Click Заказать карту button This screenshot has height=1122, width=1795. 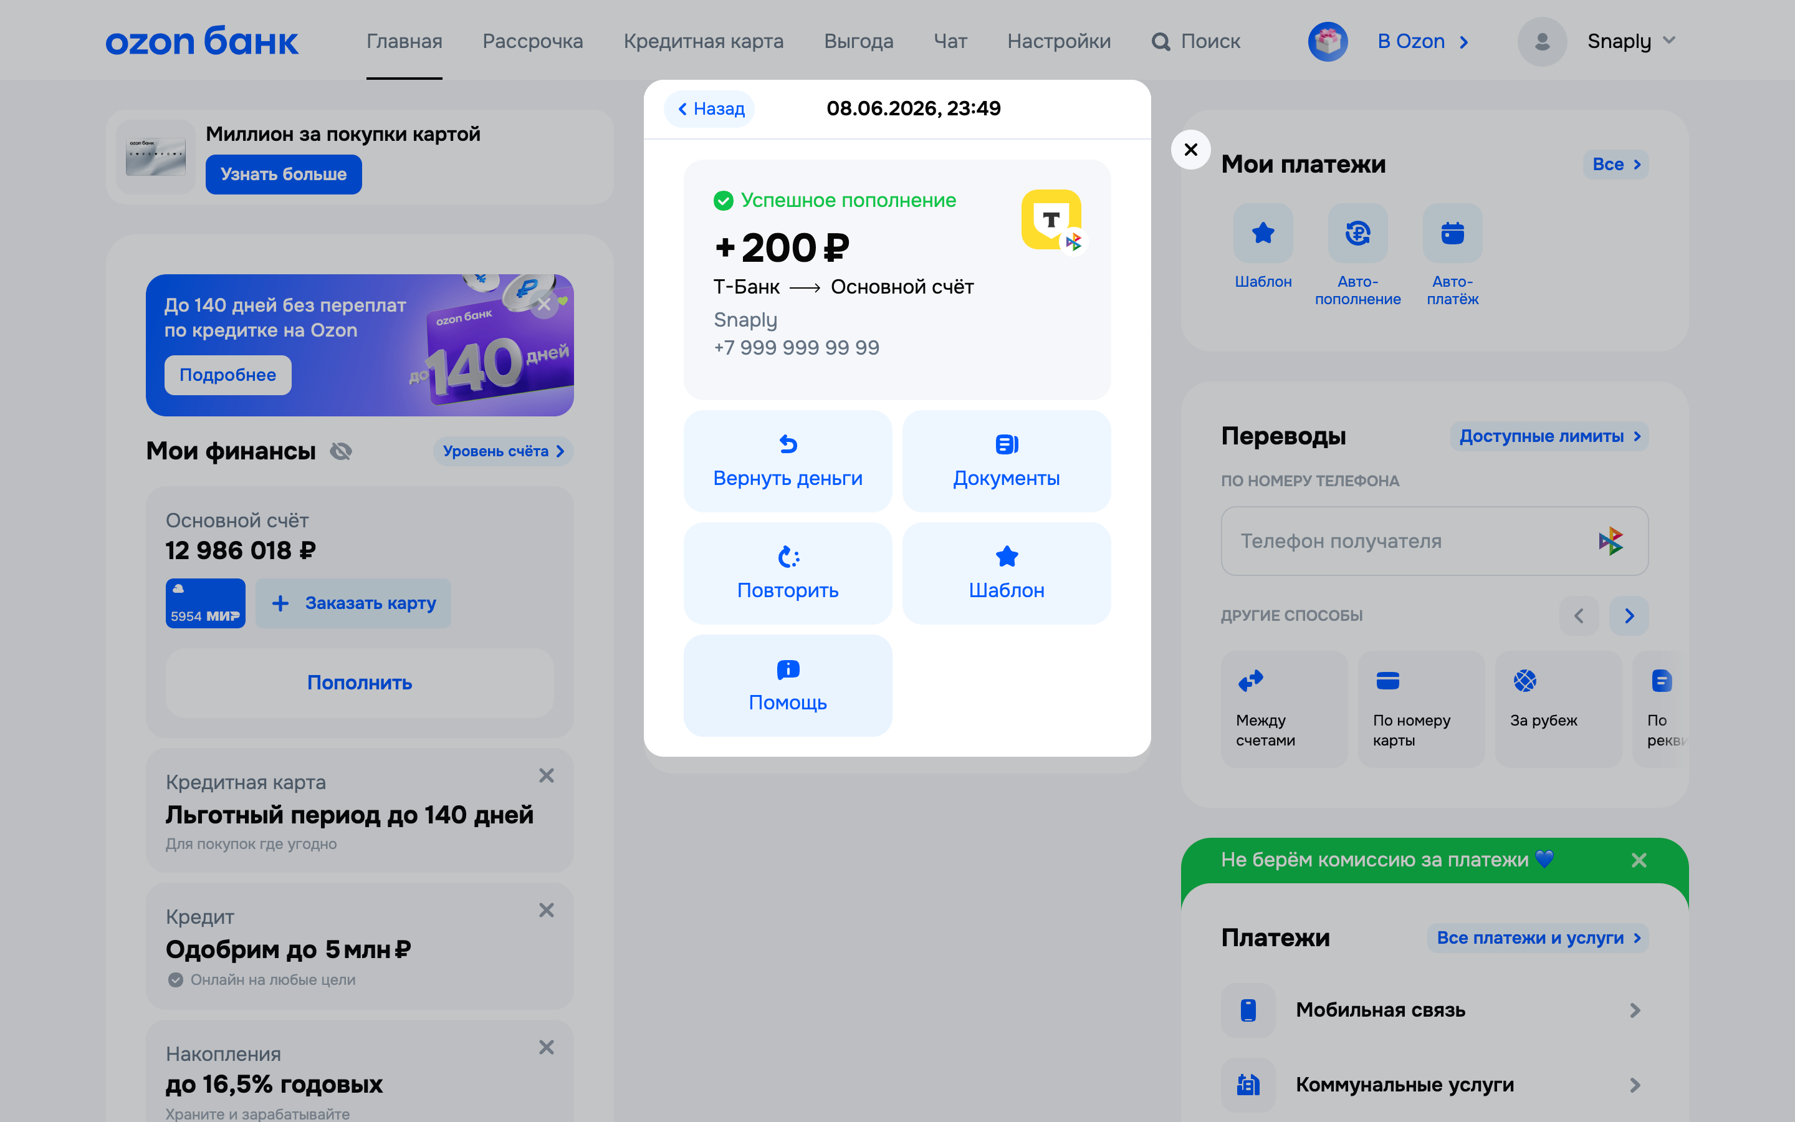point(353,603)
